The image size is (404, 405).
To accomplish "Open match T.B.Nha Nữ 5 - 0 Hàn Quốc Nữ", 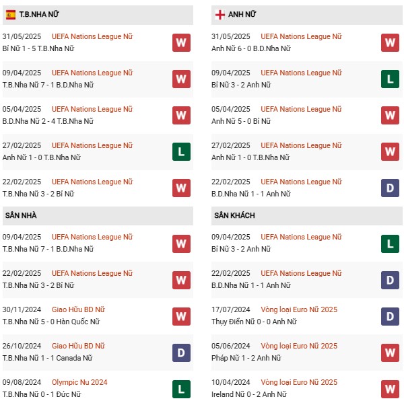I will click(x=51, y=322).
